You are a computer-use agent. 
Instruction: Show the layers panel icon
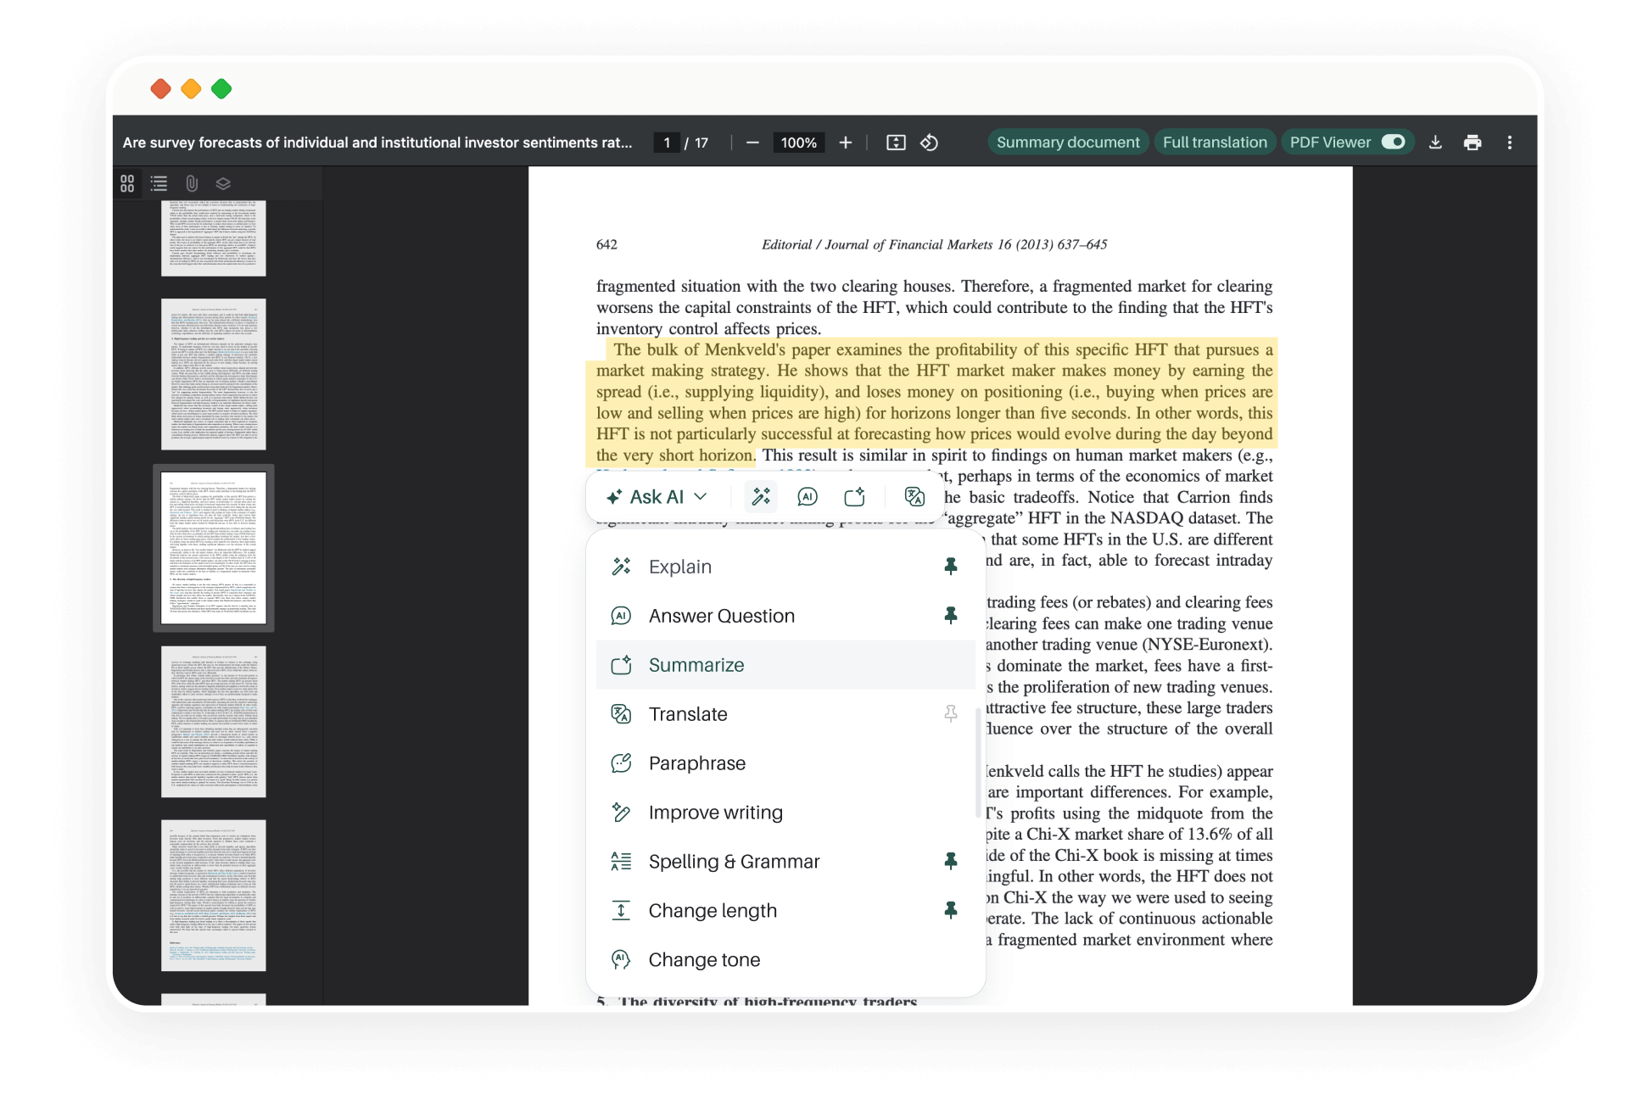coord(223,183)
